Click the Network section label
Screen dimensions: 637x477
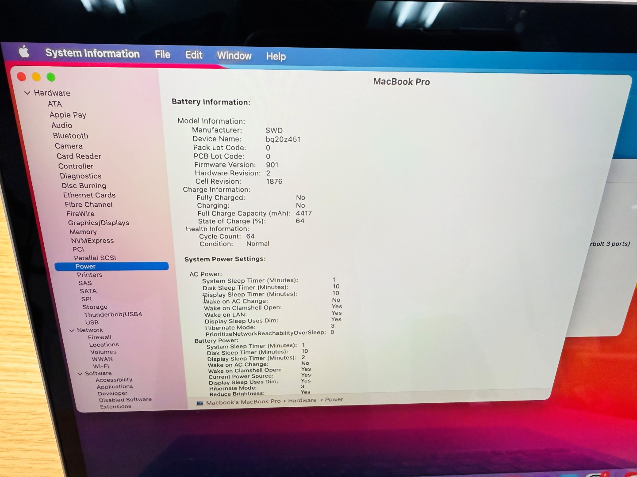pyautogui.click(x=90, y=330)
